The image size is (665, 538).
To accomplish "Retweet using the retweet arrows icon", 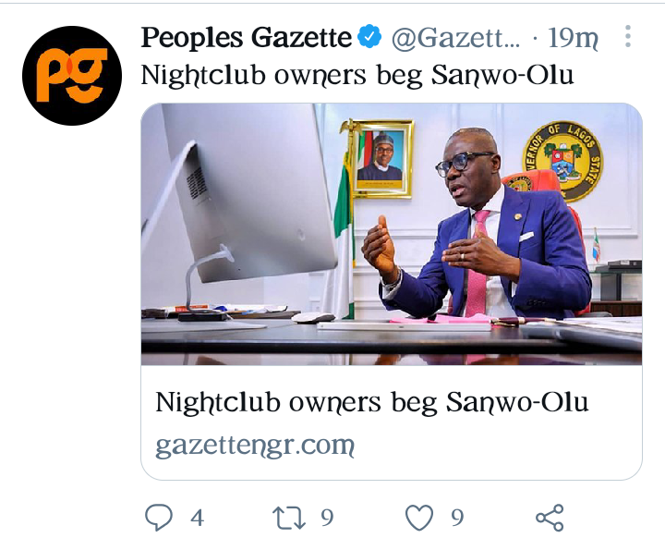I will (289, 518).
